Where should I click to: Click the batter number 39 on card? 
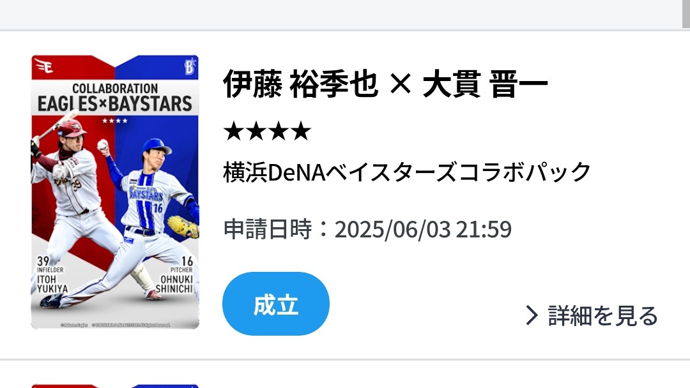tap(43, 261)
